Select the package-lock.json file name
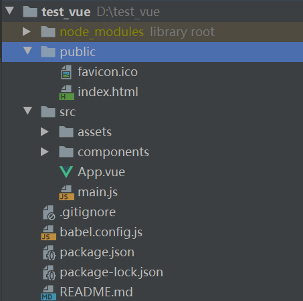The width and height of the screenshot is (303, 301). point(112,272)
